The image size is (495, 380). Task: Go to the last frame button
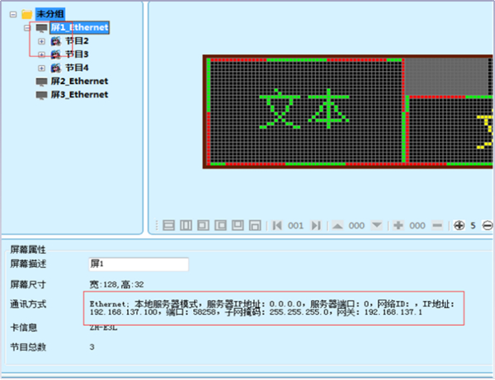[x=316, y=225]
